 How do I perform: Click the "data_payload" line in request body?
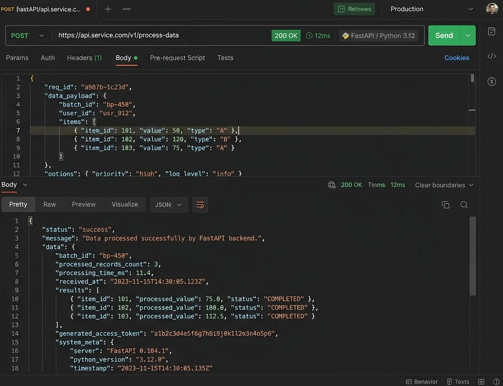[75, 95]
